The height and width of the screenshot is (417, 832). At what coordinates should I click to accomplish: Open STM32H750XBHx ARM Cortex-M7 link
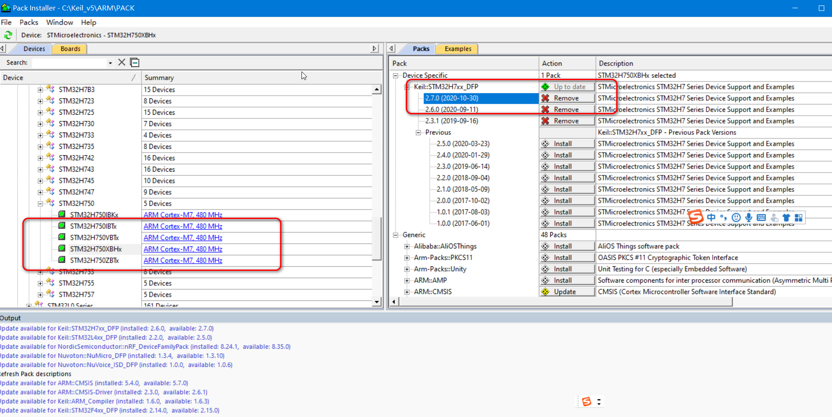tap(183, 249)
